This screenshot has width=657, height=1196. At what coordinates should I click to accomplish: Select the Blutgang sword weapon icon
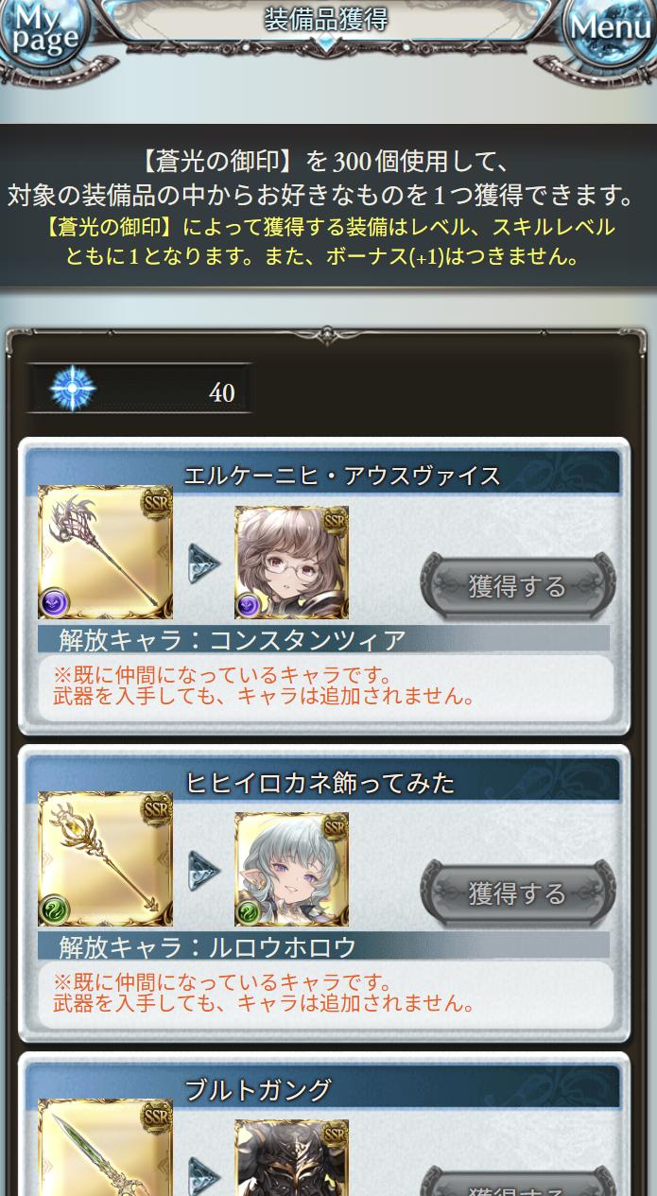[x=105, y=1148]
